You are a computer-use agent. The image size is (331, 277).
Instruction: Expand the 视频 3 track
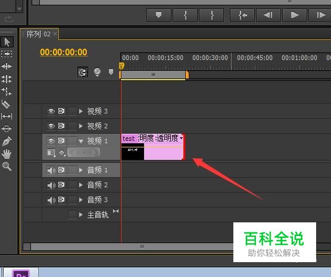tap(80, 111)
